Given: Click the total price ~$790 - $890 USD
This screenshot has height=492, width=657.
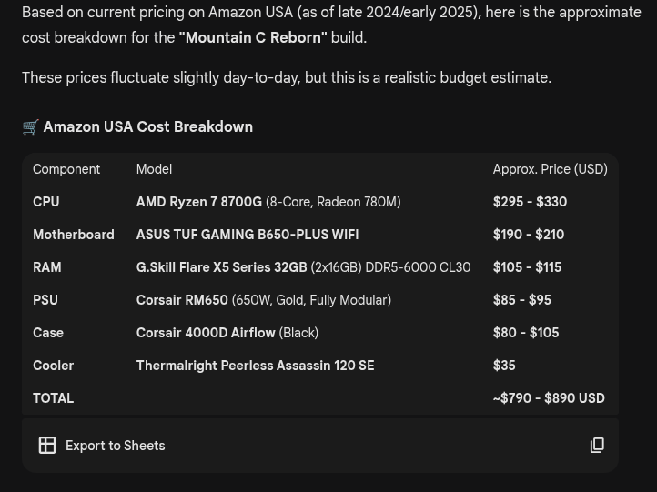Looking at the screenshot, I should click(x=549, y=398).
